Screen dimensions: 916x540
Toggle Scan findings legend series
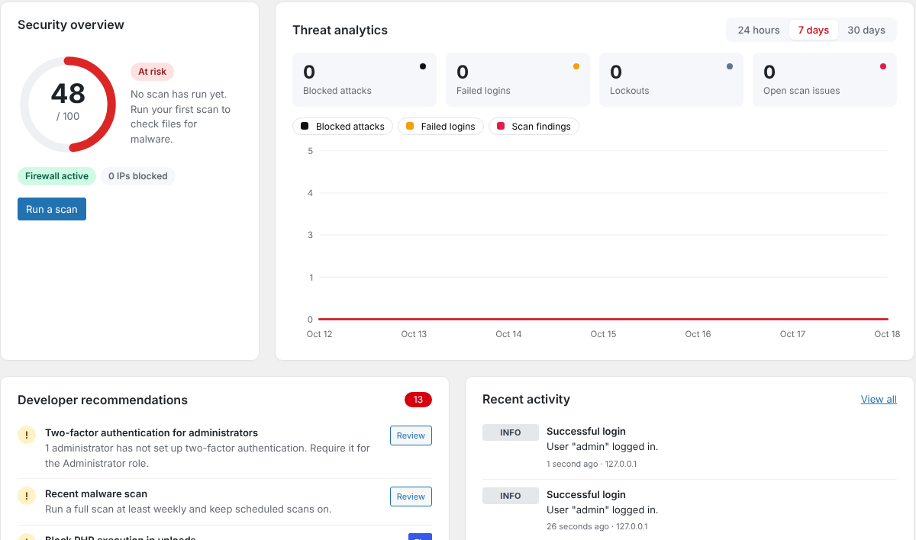[x=534, y=127]
